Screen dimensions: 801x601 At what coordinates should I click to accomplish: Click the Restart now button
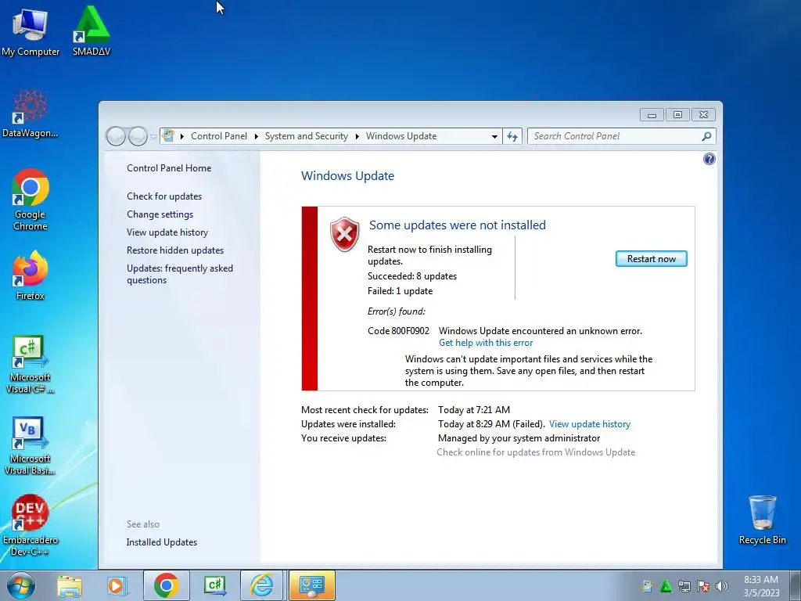point(652,258)
